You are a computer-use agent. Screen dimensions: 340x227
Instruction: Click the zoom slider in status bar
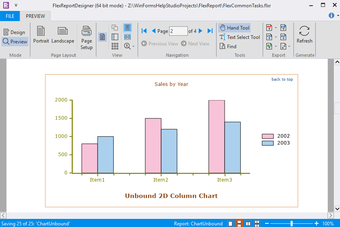[x=291, y=224]
